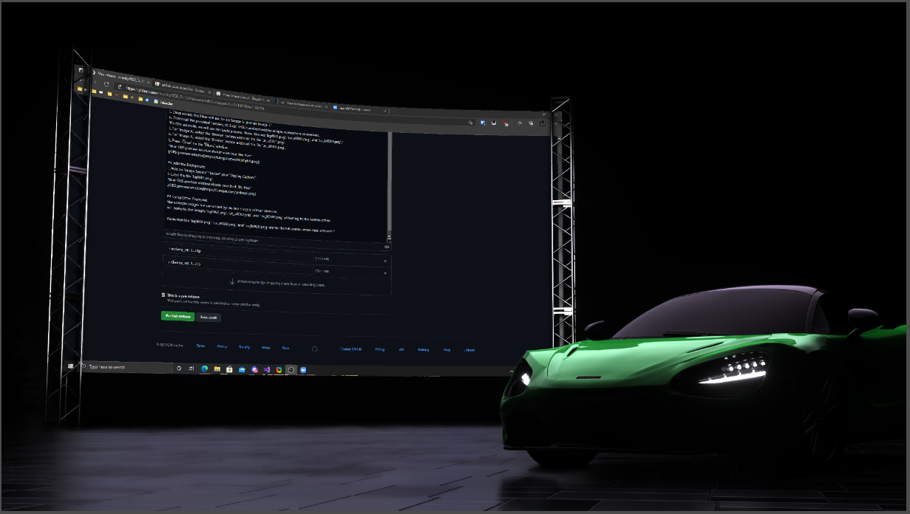Open the Pricing footer link
This screenshot has width=910, height=514.
click(380, 349)
